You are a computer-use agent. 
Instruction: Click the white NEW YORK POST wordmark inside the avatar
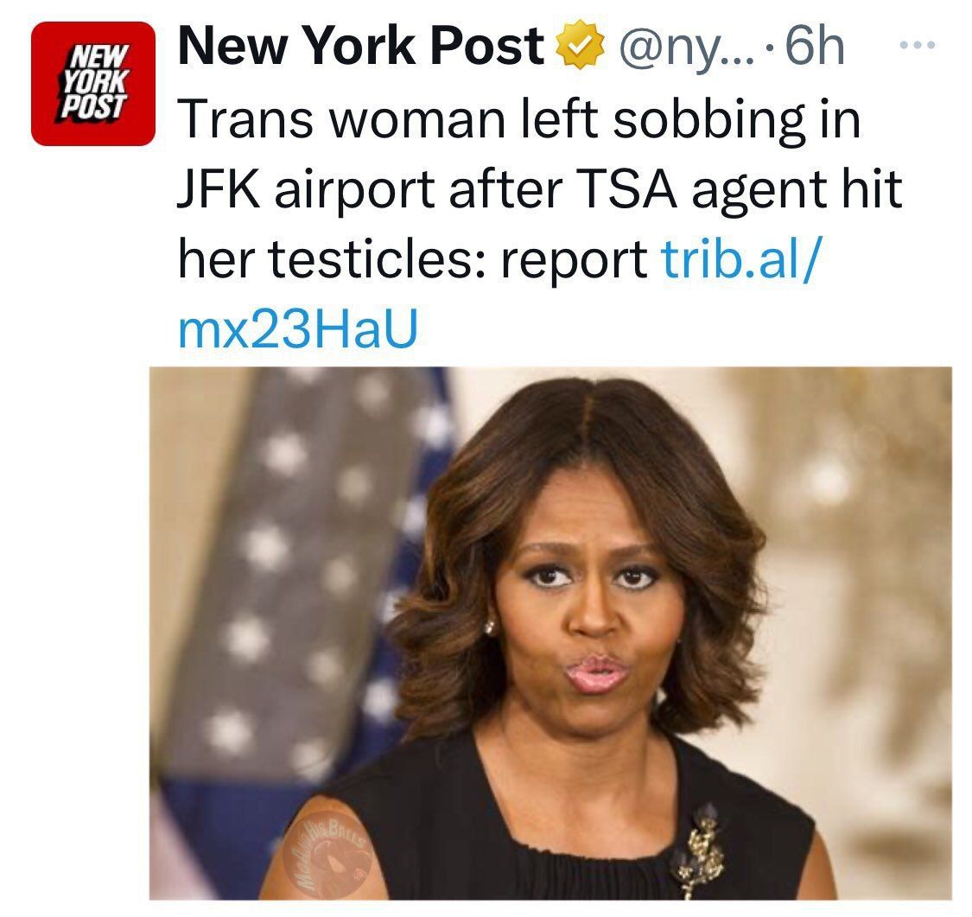[x=93, y=82]
